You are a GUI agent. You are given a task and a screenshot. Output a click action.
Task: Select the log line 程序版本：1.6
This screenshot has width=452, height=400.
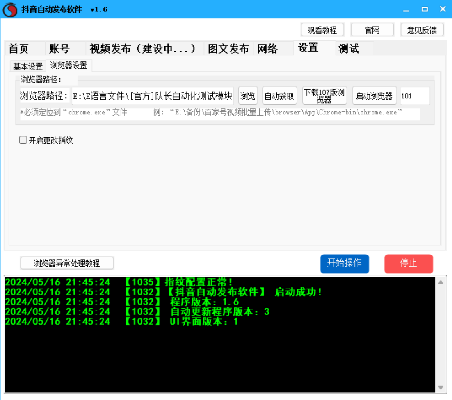click(x=122, y=302)
